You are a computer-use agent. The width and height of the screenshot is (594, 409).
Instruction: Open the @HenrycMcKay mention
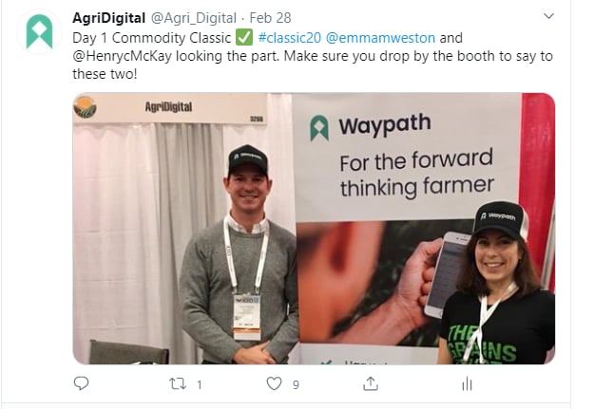[122, 56]
